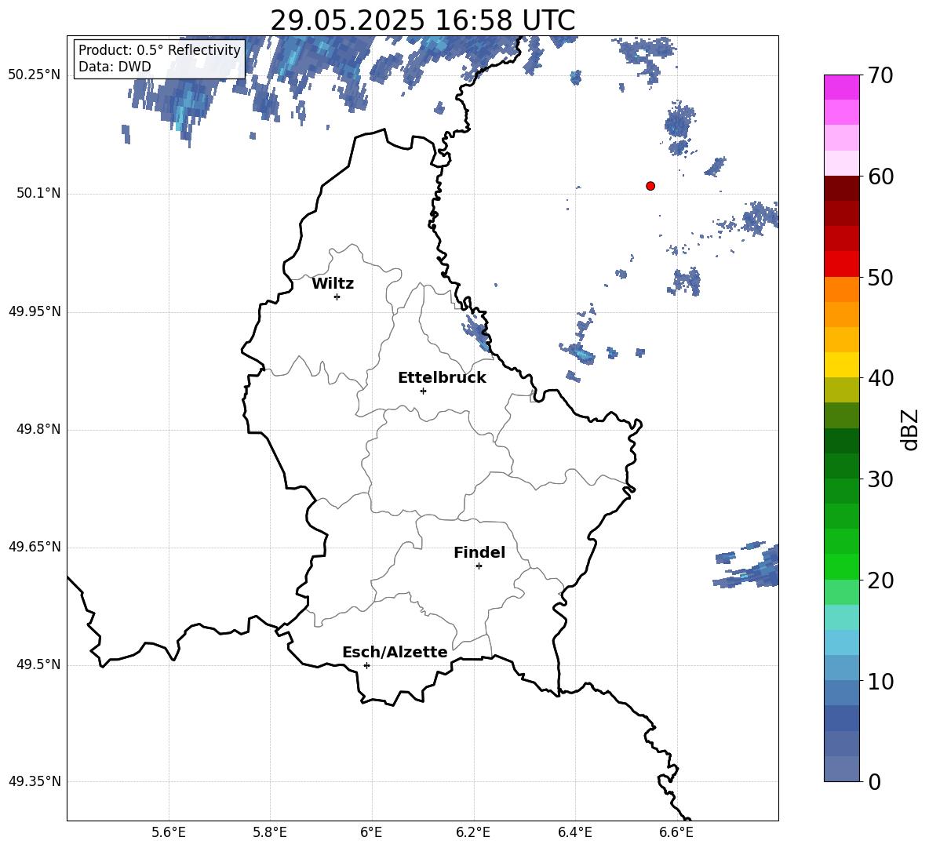Click the colorbar tick label 20
Screen dimensions: 929x848
coord(880,580)
